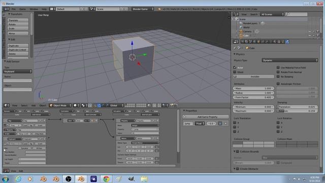Open Windows Media Player from taskbar
The width and height of the screenshot is (325, 183).
[x=30, y=178]
